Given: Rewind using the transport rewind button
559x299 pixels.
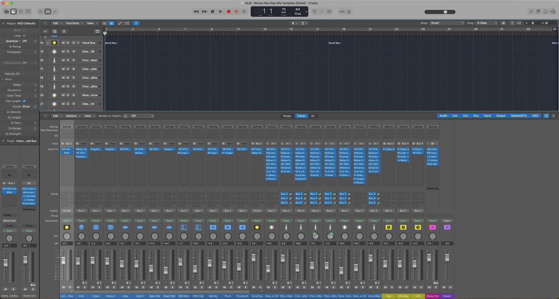Looking at the screenshot, I should [196, 12].
